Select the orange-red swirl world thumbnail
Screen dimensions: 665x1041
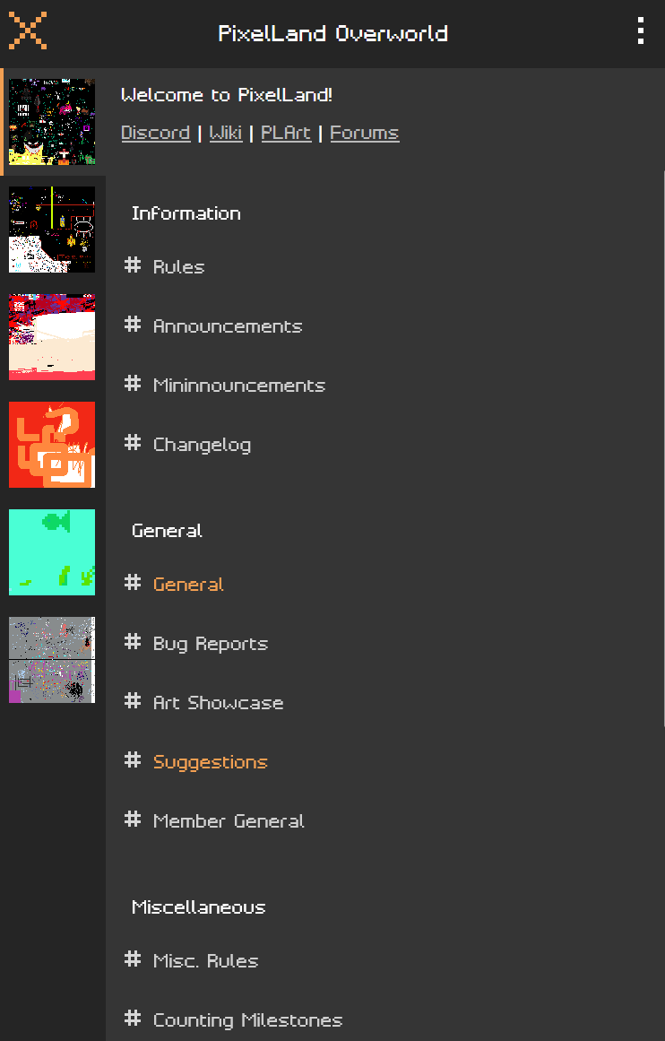tap(52, 444)
